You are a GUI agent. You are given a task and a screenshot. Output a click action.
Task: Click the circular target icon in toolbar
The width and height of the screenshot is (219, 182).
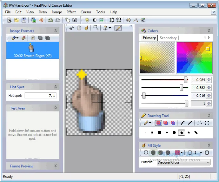[128, 20]
